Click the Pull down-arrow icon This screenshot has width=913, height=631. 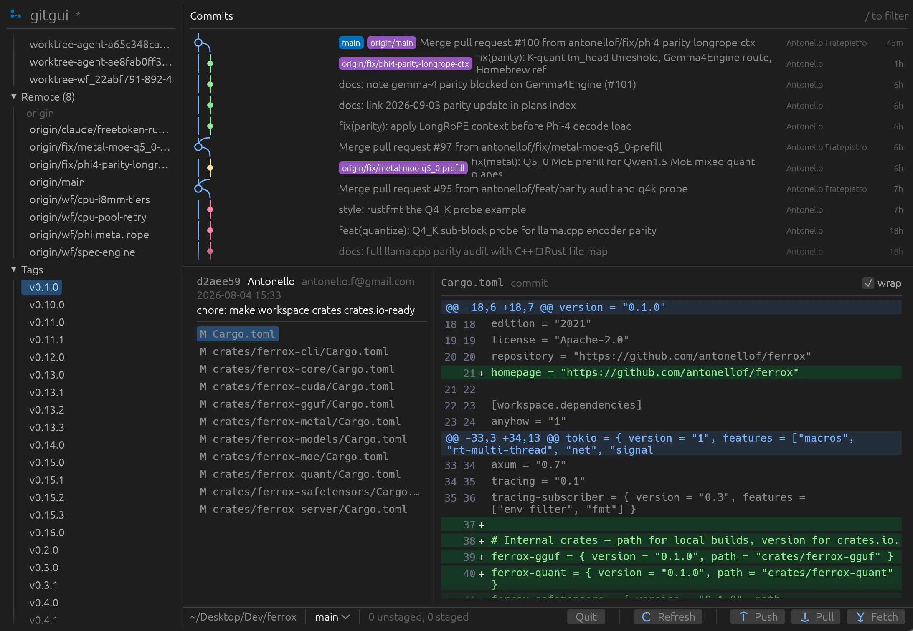[x=804, y=617]
